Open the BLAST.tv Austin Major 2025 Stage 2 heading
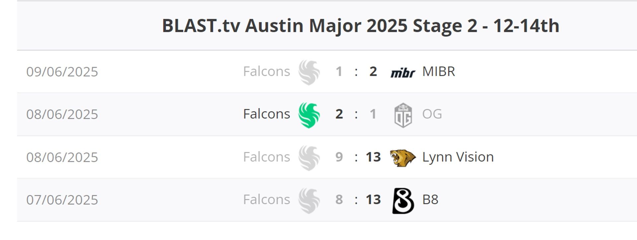The height and width of the screenshot is (240, 637). pos(360,26)
